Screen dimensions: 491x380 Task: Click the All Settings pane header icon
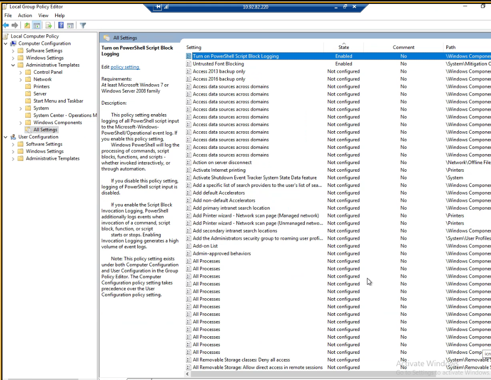[x=106, y=37]
